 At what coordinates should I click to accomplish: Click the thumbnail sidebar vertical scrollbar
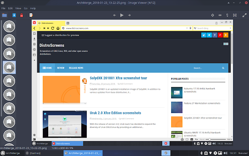tap(1, 69)
